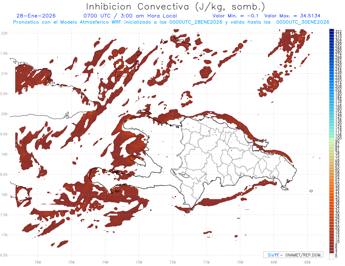Click the '76W' longitude label
The height and width of the screenshot is (266, 345).
[38, 262]
